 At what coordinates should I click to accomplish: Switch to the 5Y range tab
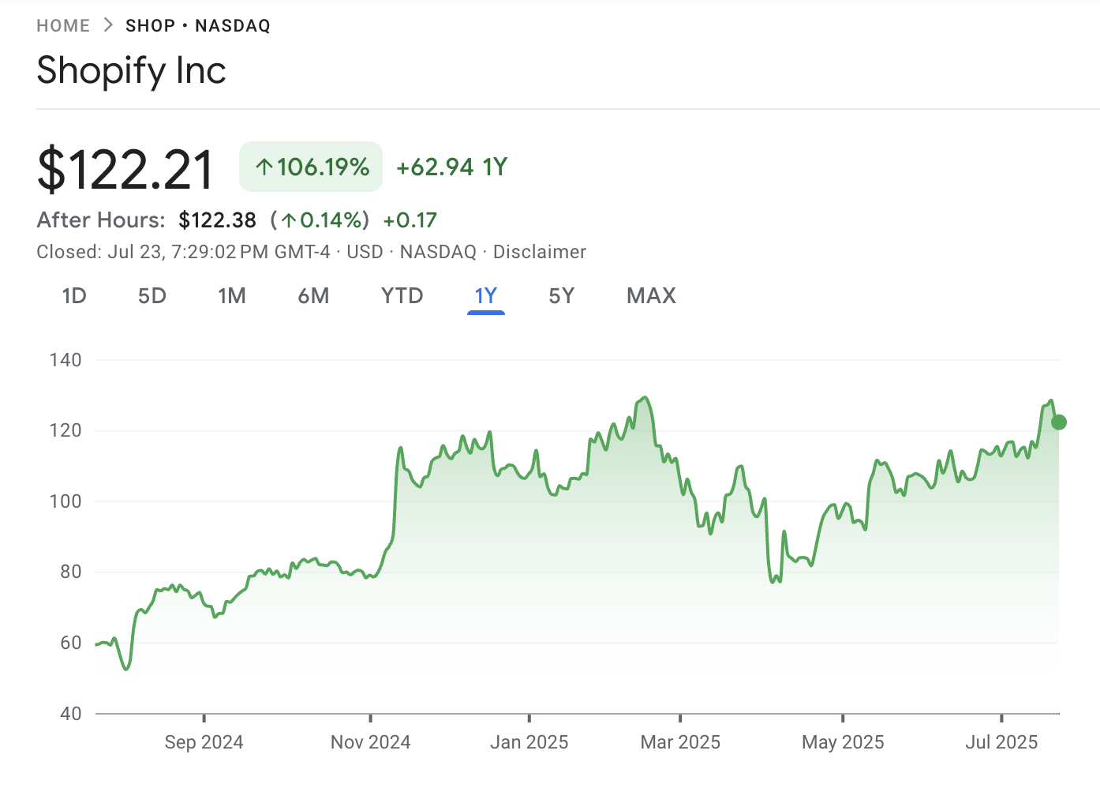[x=562, y=295]
